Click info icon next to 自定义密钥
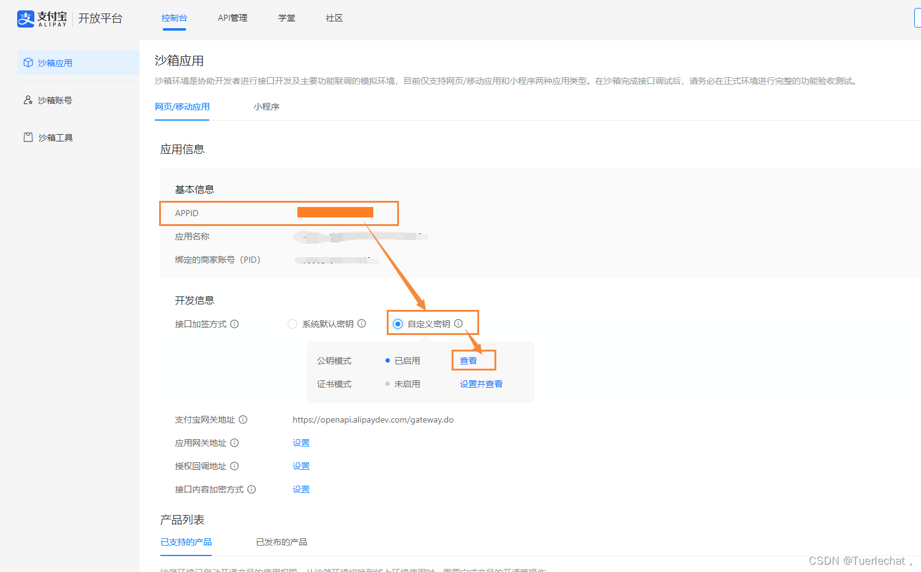This screenshot has height=572, width=921. click(458, 323)
